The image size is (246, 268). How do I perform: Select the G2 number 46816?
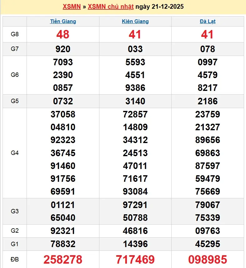[135, 231]
